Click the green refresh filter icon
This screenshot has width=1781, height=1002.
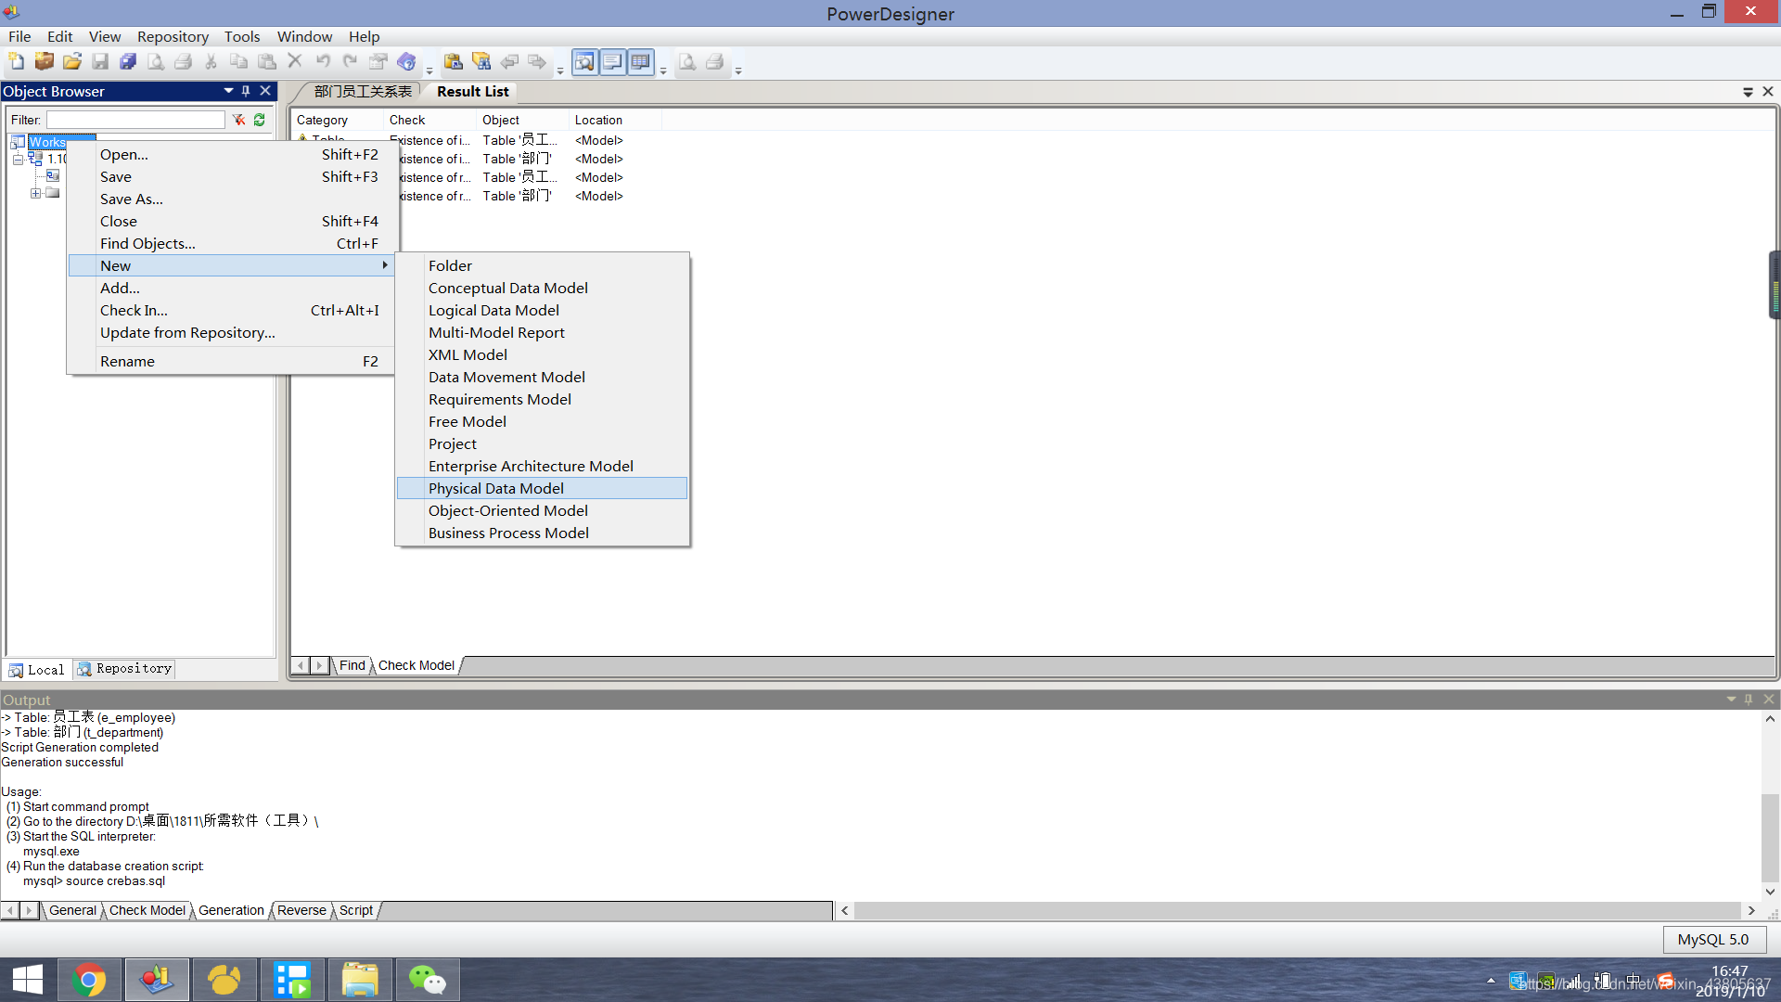(260, 120)
